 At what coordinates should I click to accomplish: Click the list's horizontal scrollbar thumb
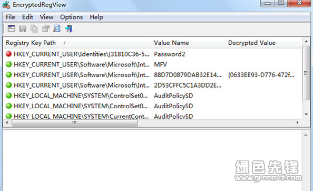click(74, 122)
